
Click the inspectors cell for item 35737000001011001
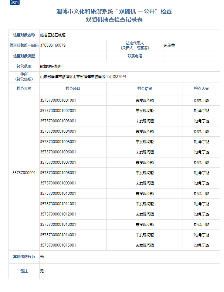(201, 204)
